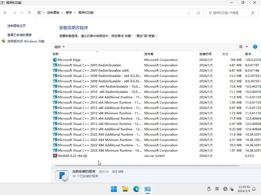Screen dimensions: 261x195
Task: Click the network globe icon in system tray
Action: (225, 189)
